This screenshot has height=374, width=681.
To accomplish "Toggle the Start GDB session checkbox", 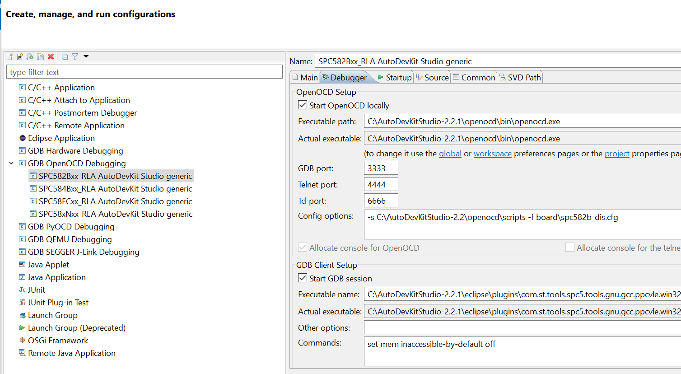I will coord(302,278).
